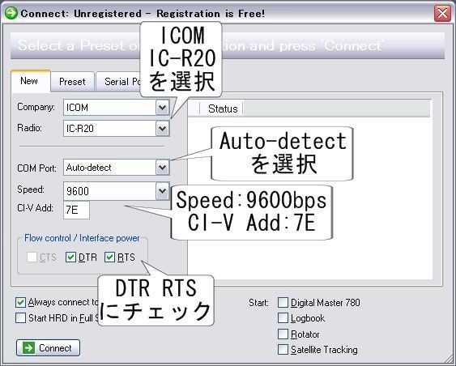Expand the Company dropdown arrow

coord(162,108)
